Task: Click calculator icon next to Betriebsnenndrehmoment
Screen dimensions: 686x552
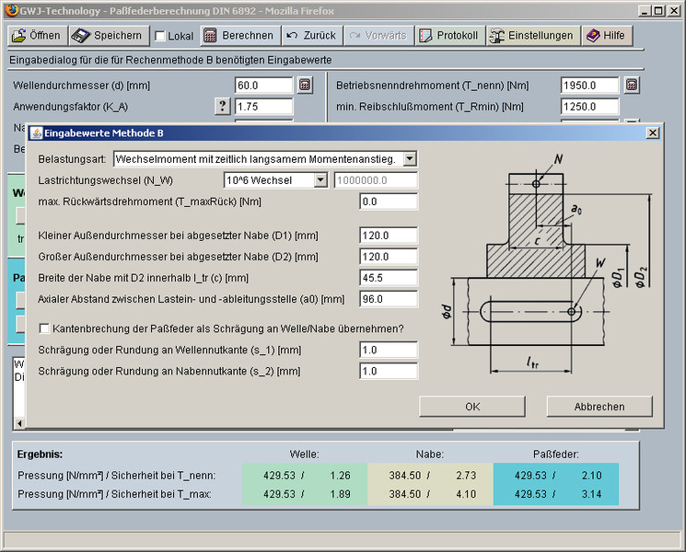Action: pos(631,86)
